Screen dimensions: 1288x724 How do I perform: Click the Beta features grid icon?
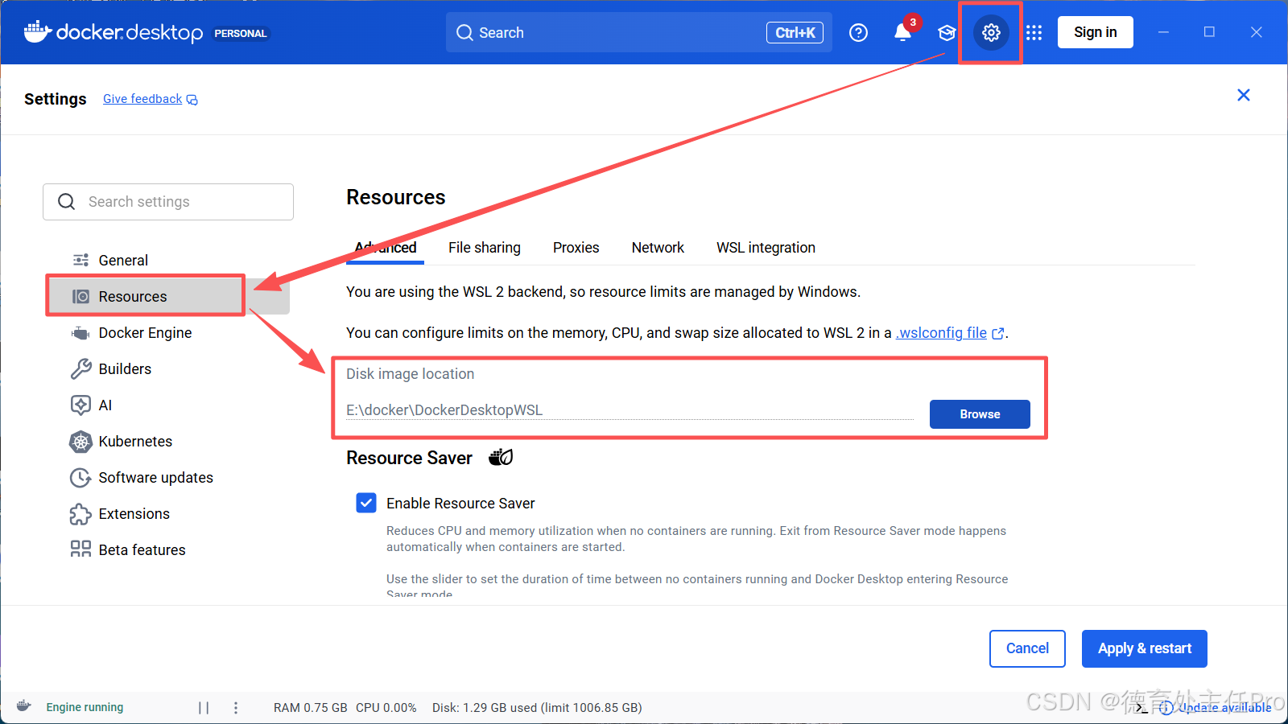coord(80,549)
